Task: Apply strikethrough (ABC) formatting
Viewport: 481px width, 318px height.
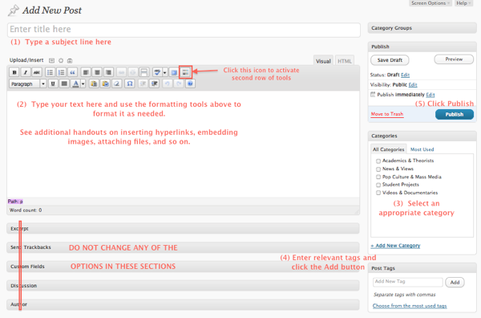Action: pos(37,72)
